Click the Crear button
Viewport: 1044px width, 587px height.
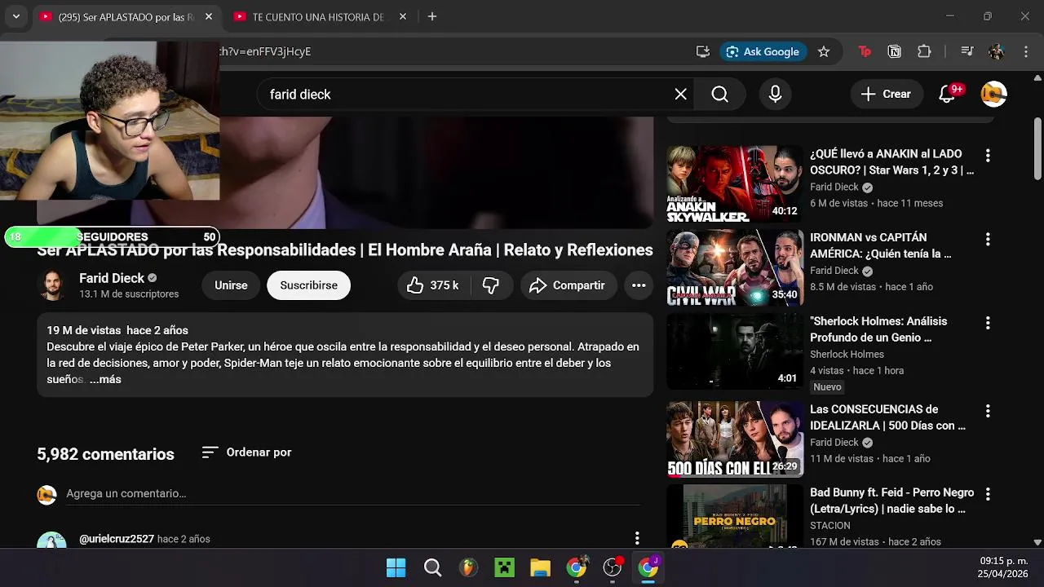pyautogui.click(x=887, y=95)
